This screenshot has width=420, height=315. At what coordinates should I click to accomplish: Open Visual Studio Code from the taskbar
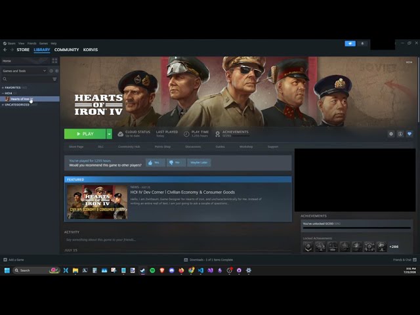(201, 270)
